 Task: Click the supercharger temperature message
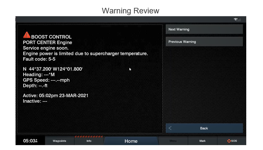point(85,54)
